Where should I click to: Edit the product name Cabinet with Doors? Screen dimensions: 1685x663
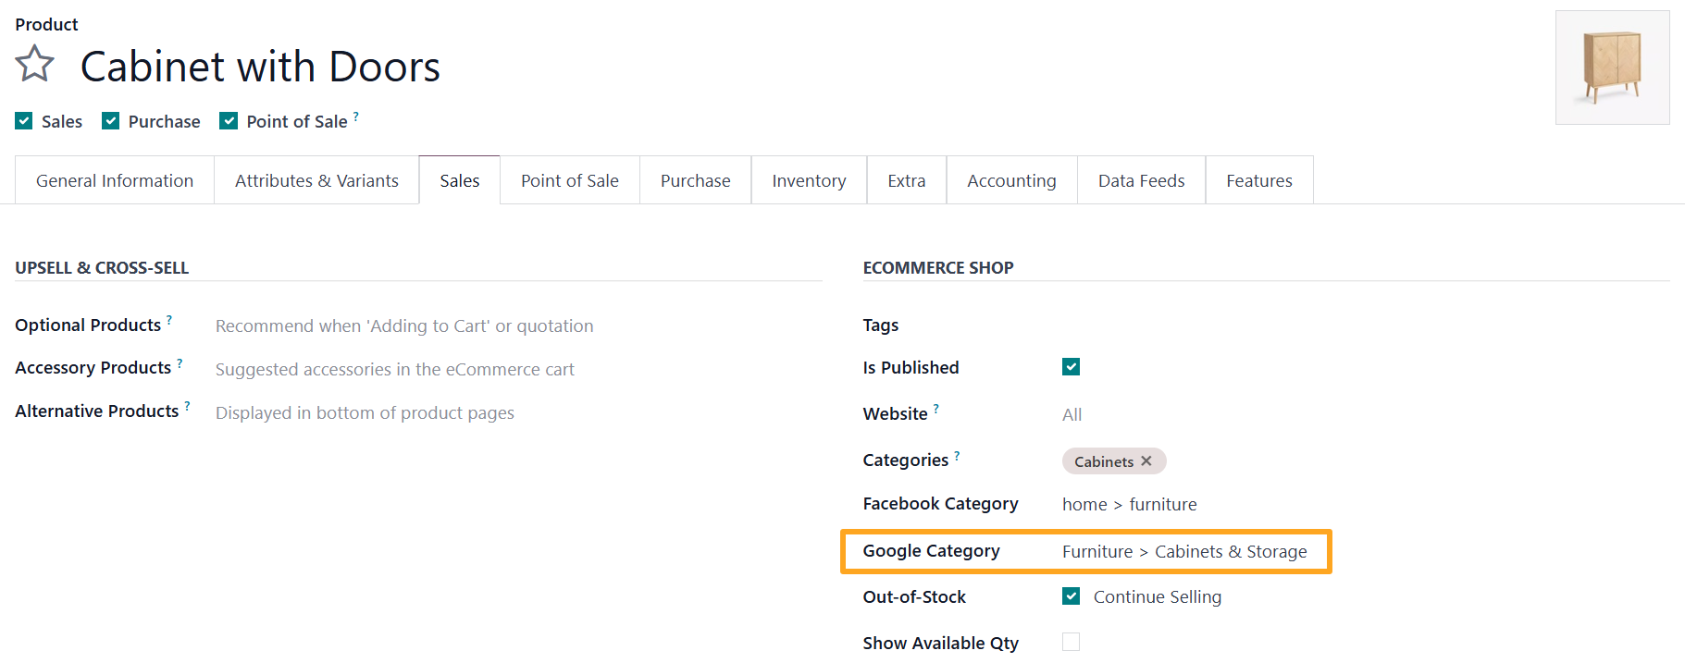point(260,67)
